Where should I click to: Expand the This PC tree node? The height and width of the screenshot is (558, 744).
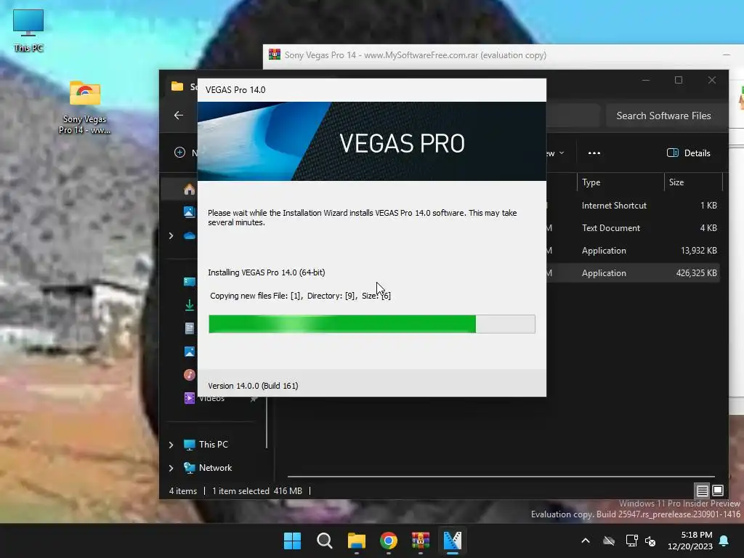coord(171,445)
